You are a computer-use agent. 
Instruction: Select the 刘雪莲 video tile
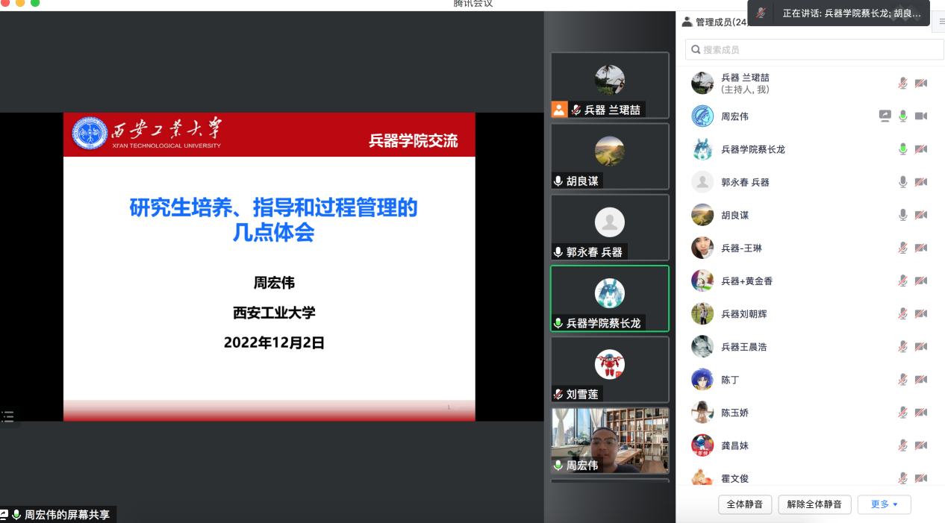pos(610,369)
